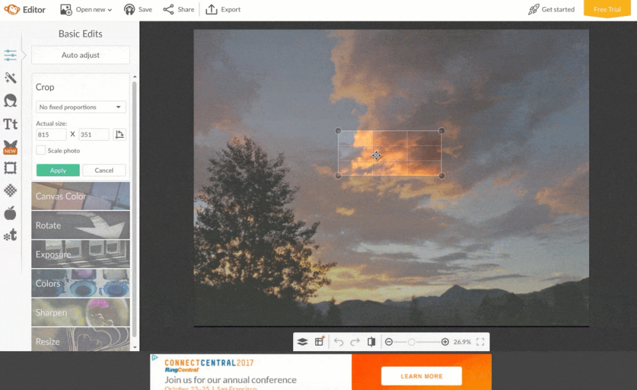Enable the Scale photo checkbox
The height and width of the screenshot is (390, 637).
coord(41,151)
